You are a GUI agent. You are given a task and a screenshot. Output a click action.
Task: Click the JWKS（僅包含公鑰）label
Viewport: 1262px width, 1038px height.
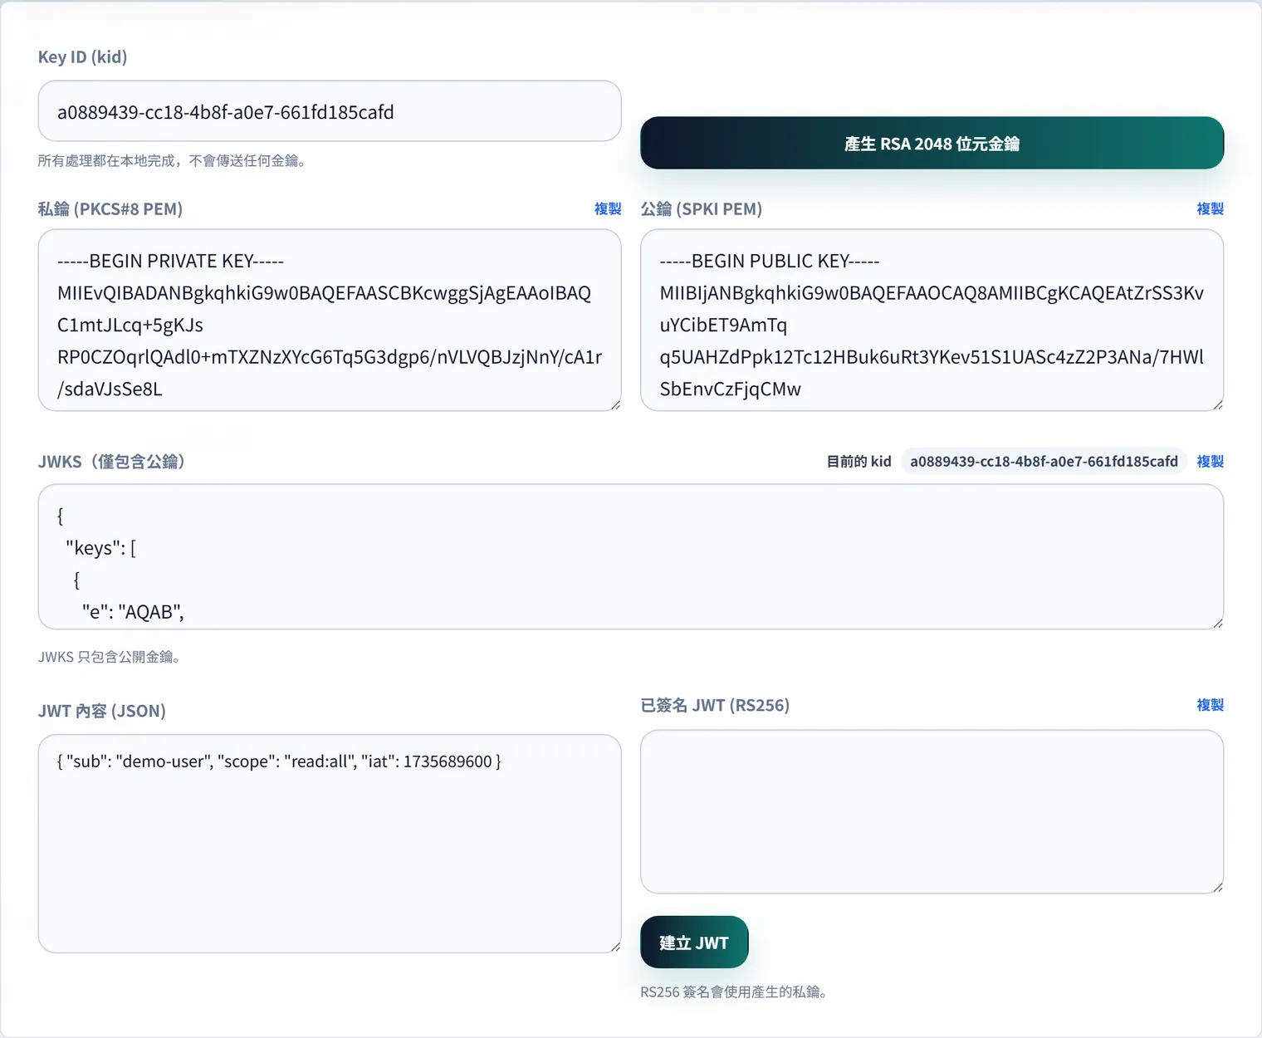coord(111,461)
